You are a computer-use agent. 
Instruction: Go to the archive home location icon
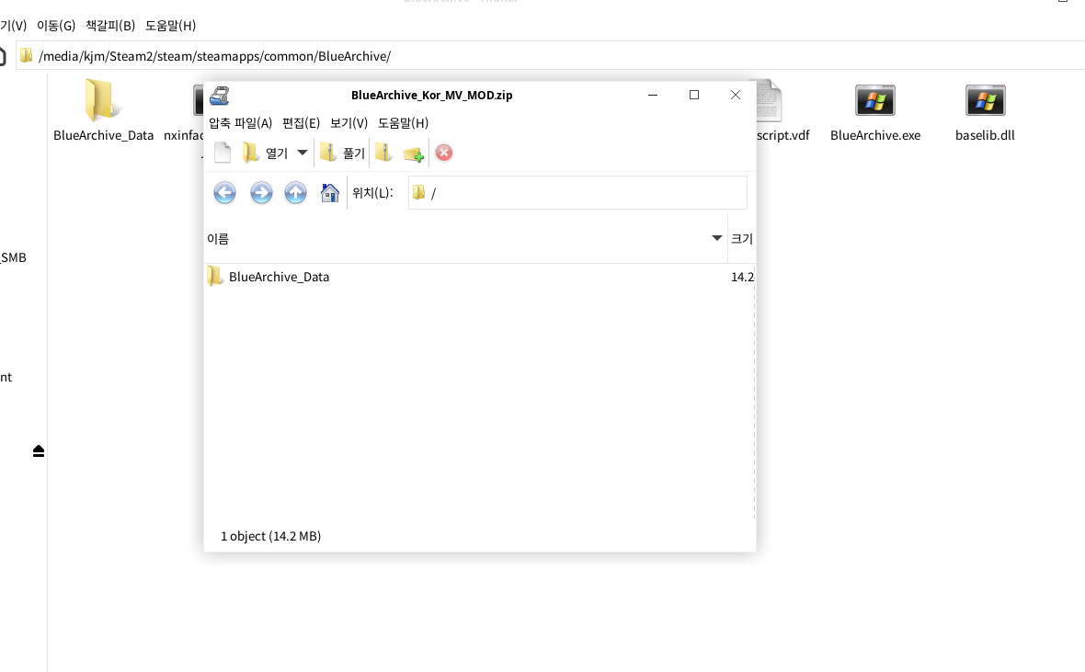330,192
